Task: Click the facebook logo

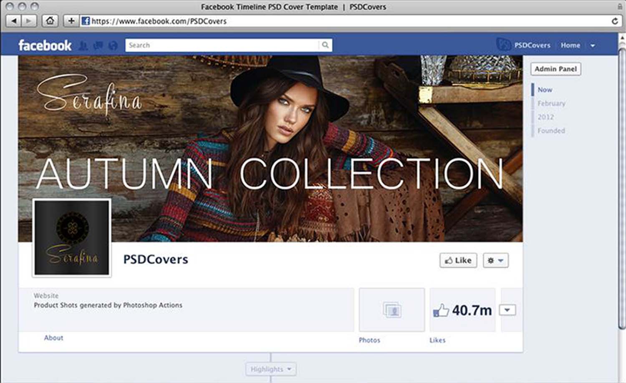Action: [45, 45]
